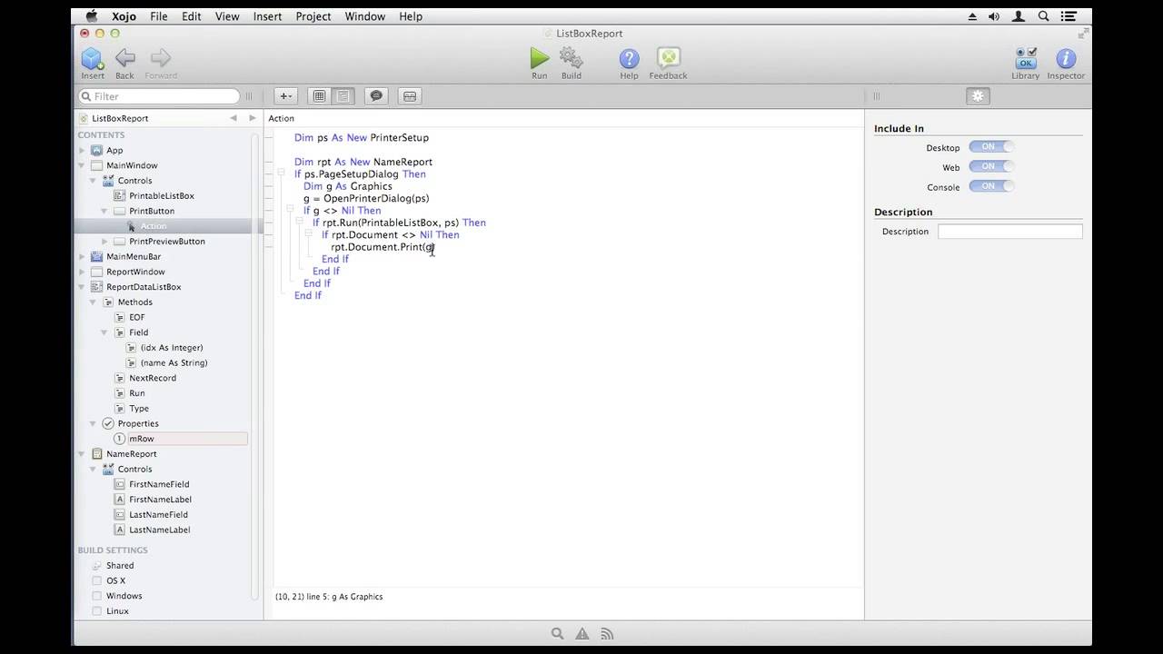Click the comment speech-bubble icon

coord(376,96)
